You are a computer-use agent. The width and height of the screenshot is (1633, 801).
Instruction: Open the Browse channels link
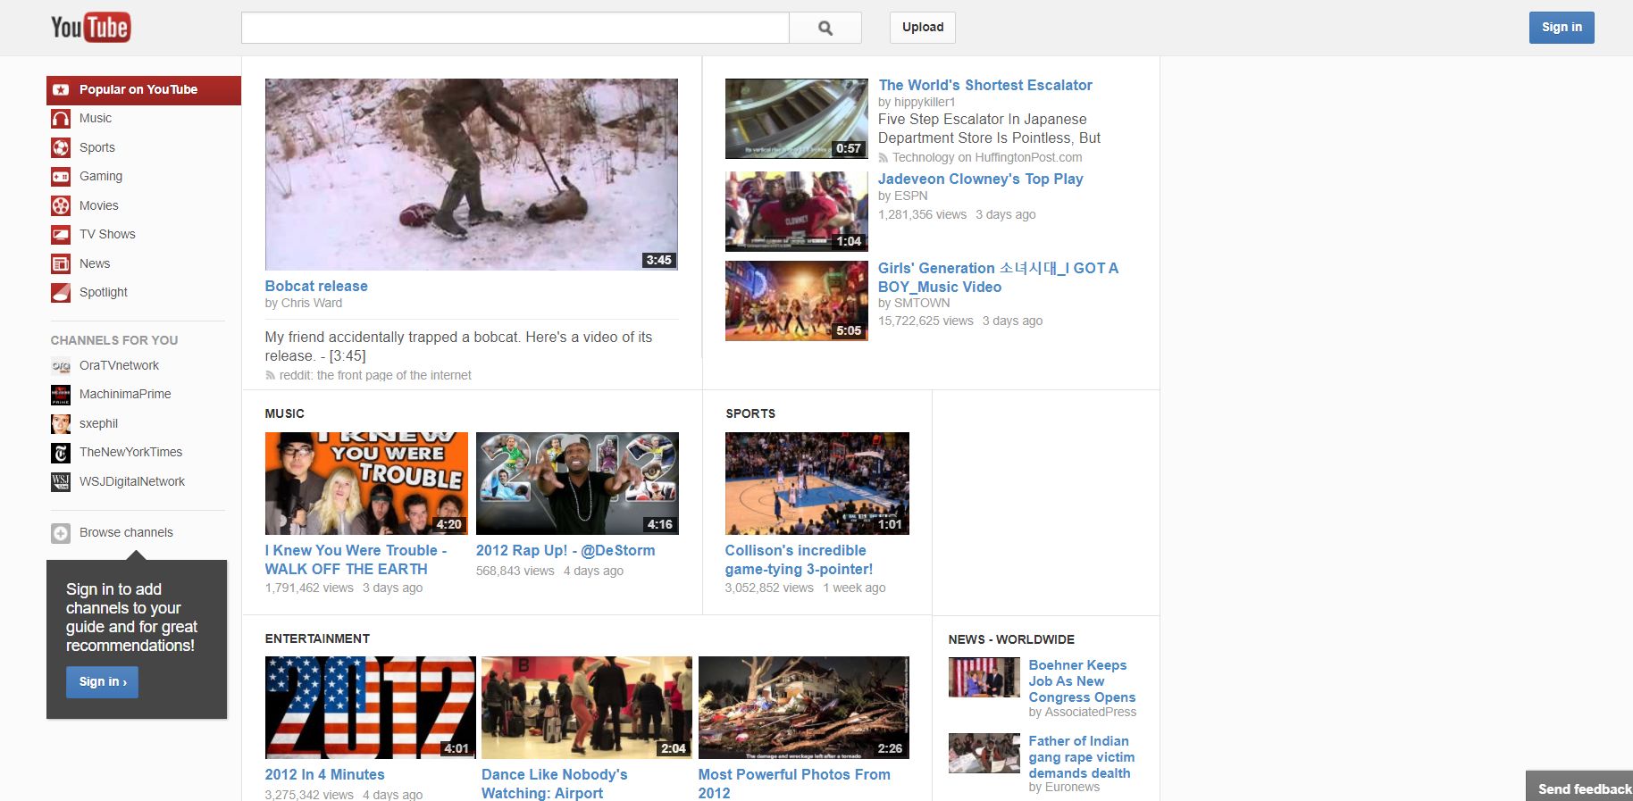pyautogui.click(x=126, y=533)
